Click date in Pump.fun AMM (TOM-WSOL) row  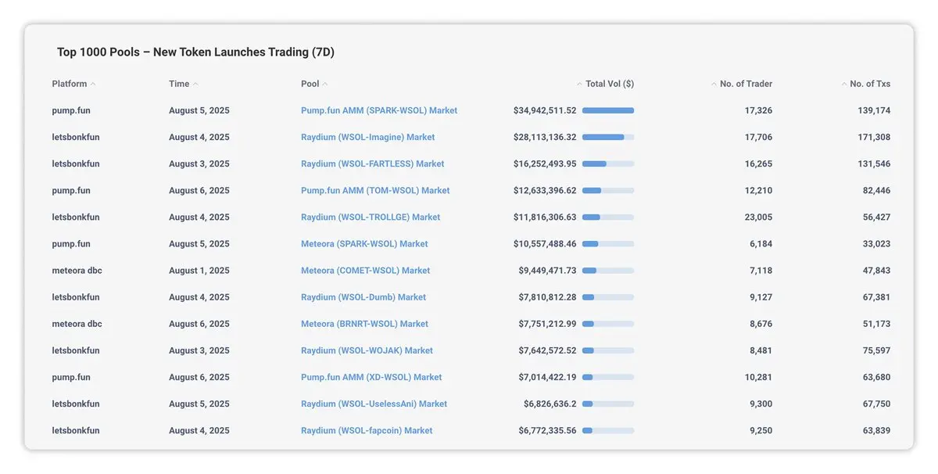pos(199,191)
